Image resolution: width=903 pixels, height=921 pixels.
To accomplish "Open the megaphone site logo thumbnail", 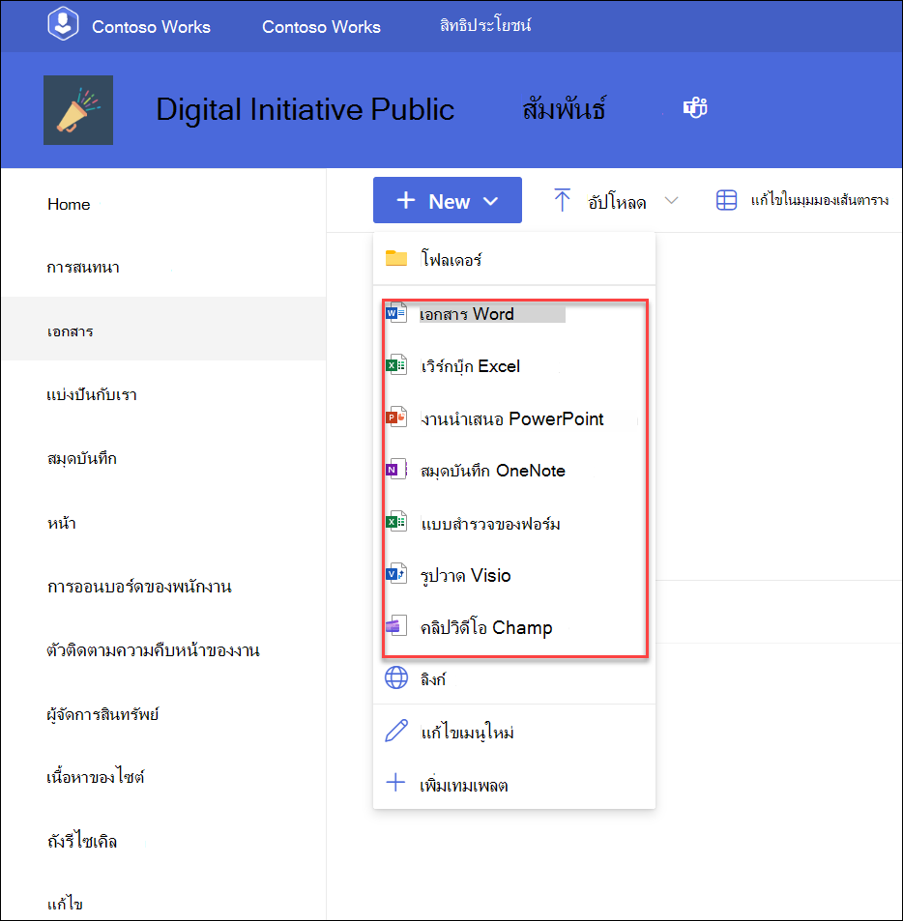I will pos(78,110).
